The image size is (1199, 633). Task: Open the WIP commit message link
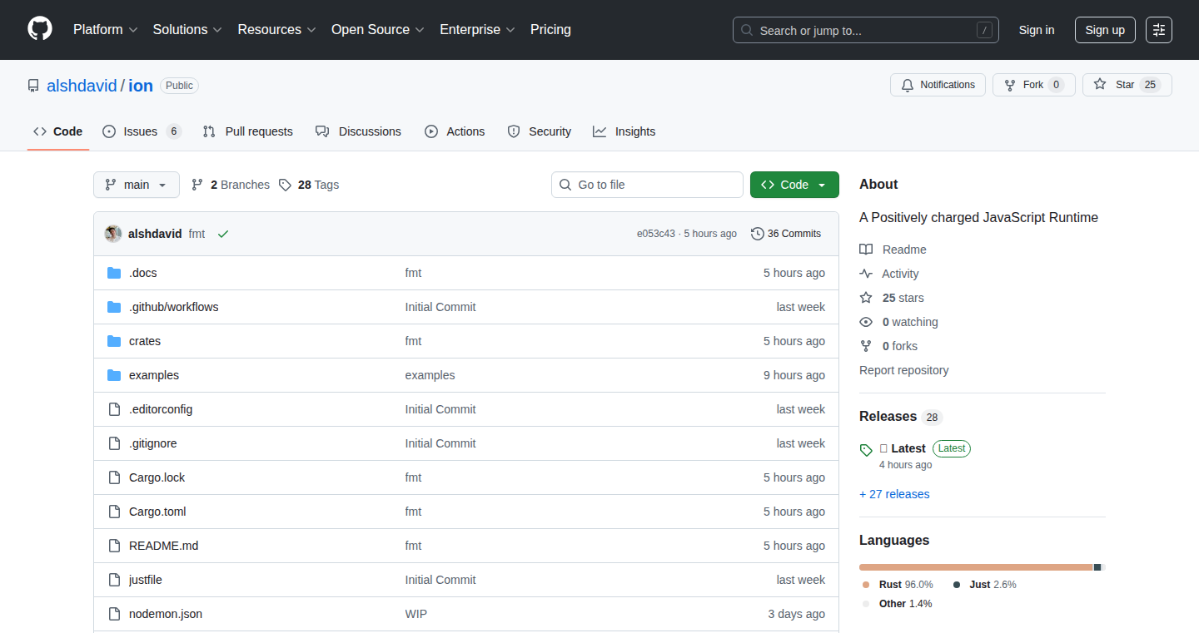tap(416, 614)
